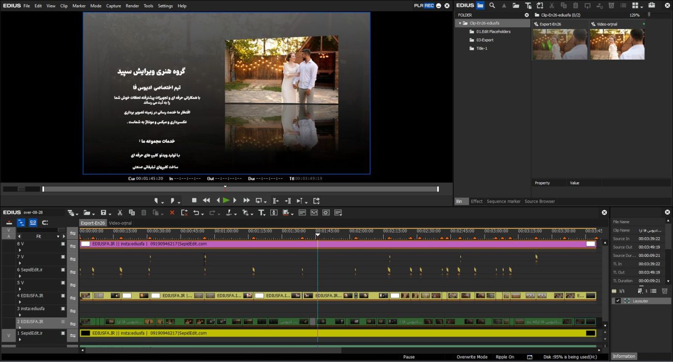Click the Undo arrow in timeline toolbar
This screenshot has width=673, height=362.
point(196,213)
